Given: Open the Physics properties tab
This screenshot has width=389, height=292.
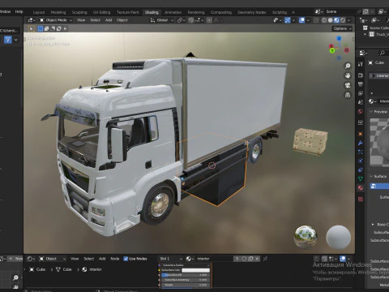Looking at the screenshot, I should tap(361, 161).
